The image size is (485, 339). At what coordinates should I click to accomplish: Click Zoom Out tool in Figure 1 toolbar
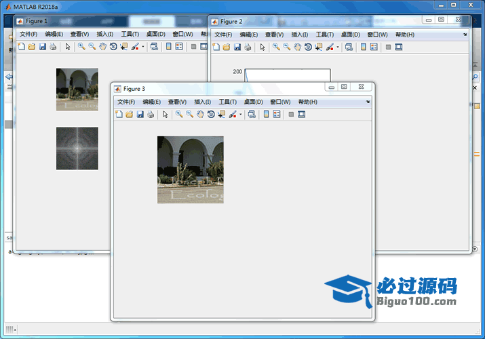tap(92, 47)
